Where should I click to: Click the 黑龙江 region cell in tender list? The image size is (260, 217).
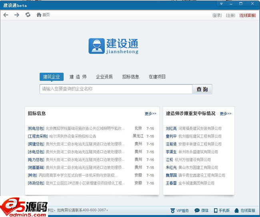(x=138, y=136)
